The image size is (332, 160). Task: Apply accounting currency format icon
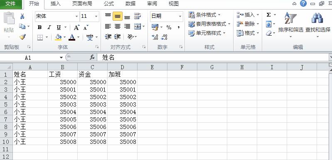155,27
